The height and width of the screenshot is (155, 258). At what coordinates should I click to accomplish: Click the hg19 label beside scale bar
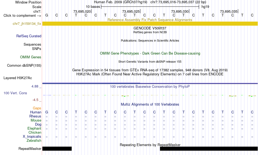tap(205, 7)
